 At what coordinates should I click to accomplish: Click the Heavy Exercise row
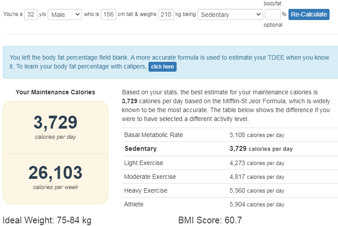pos(230,190)
